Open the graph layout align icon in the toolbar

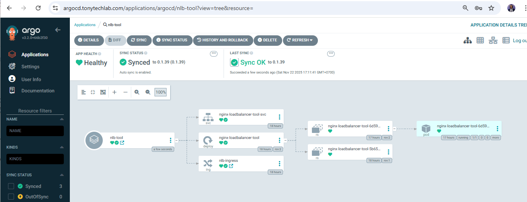tap(83, 92)
